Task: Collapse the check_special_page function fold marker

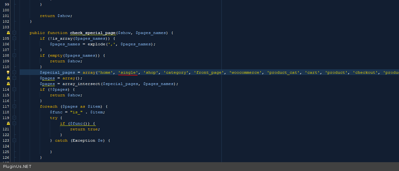Action: (15, 33)
